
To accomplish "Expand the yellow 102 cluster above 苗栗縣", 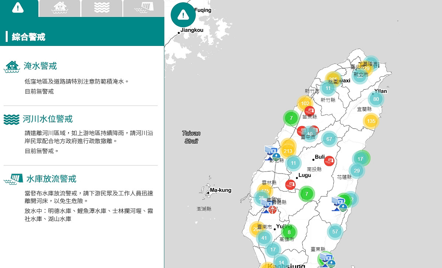I will [x=305, y=104].
